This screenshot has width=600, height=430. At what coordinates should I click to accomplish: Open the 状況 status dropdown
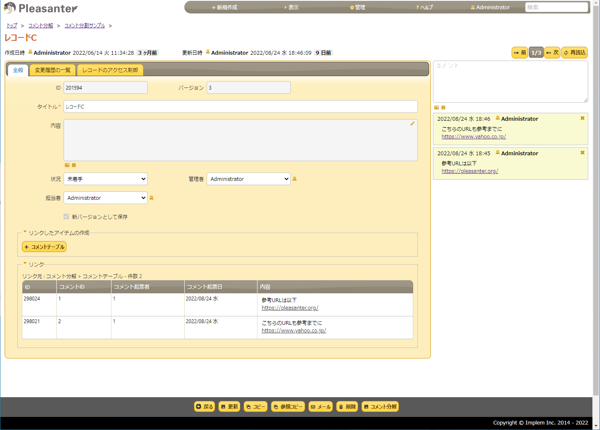pyautogui.click(x=105, y=178)
